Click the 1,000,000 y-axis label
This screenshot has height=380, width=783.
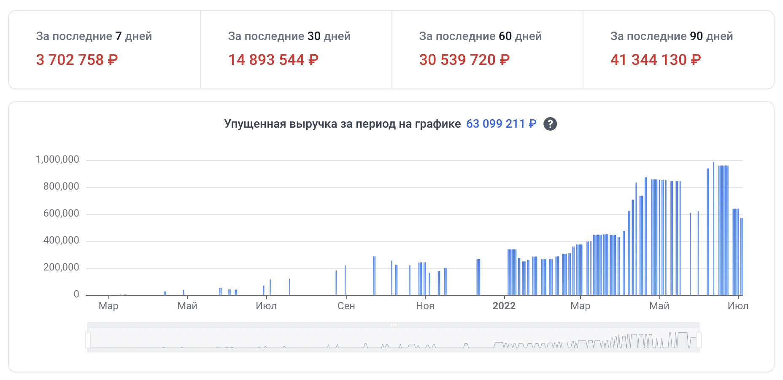pos(57,159)
